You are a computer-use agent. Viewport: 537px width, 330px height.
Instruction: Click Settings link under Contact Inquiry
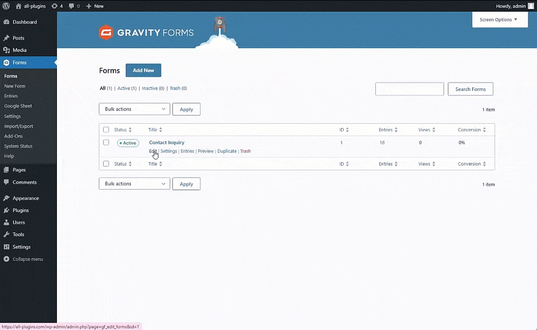[169, 151]
